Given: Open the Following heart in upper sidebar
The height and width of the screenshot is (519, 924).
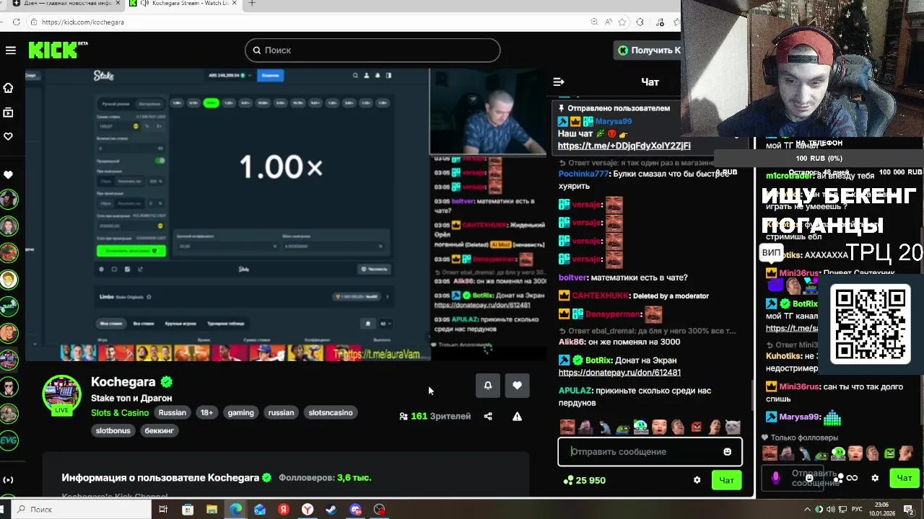Looking at the screenshot, I should click(x=9, y=136).
